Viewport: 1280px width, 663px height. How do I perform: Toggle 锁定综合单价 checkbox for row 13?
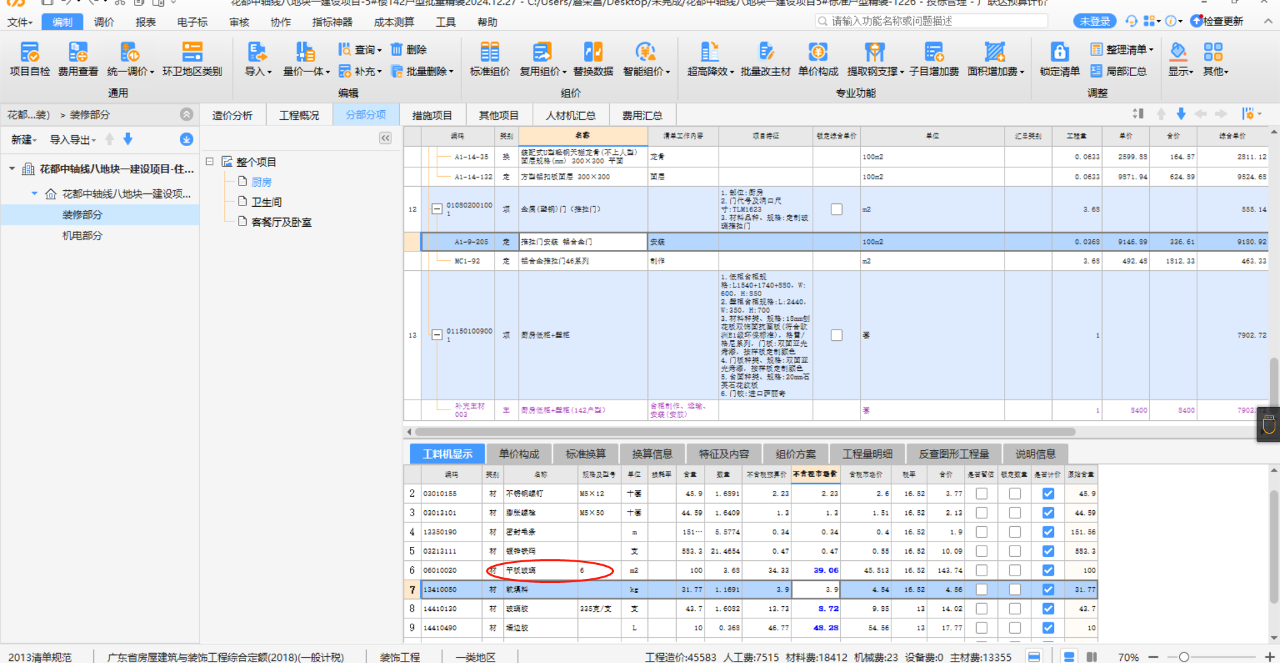(x=837, y=335)
